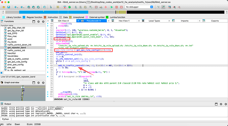
Task: Click the yellow 'A' text search icon
Action: (x=58, y=7)
